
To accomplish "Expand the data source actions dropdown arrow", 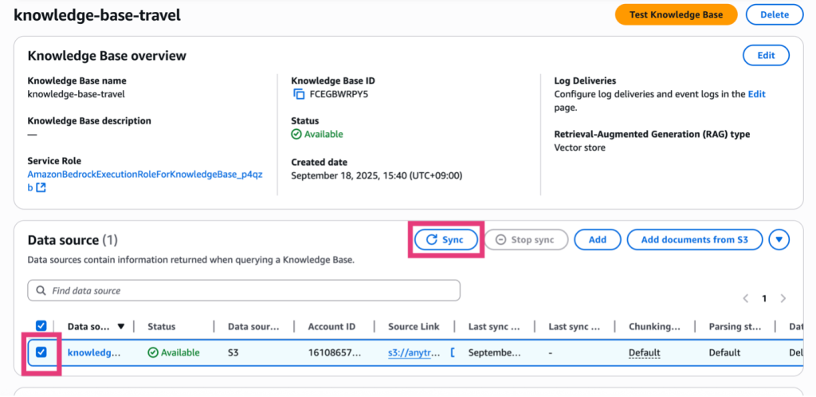I will (779, 240).
